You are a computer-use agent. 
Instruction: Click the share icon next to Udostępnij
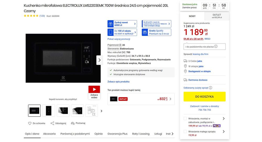click(52, 123)
